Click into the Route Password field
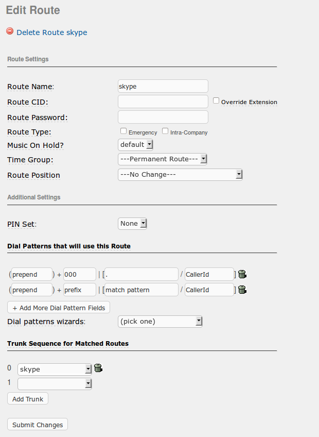This screenshot has width=319, height=437. point(163,117)
